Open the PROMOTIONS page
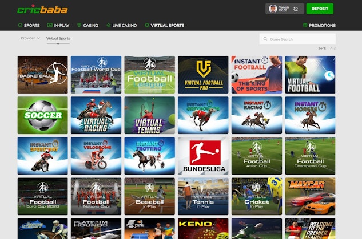 [x=319, y=25]
